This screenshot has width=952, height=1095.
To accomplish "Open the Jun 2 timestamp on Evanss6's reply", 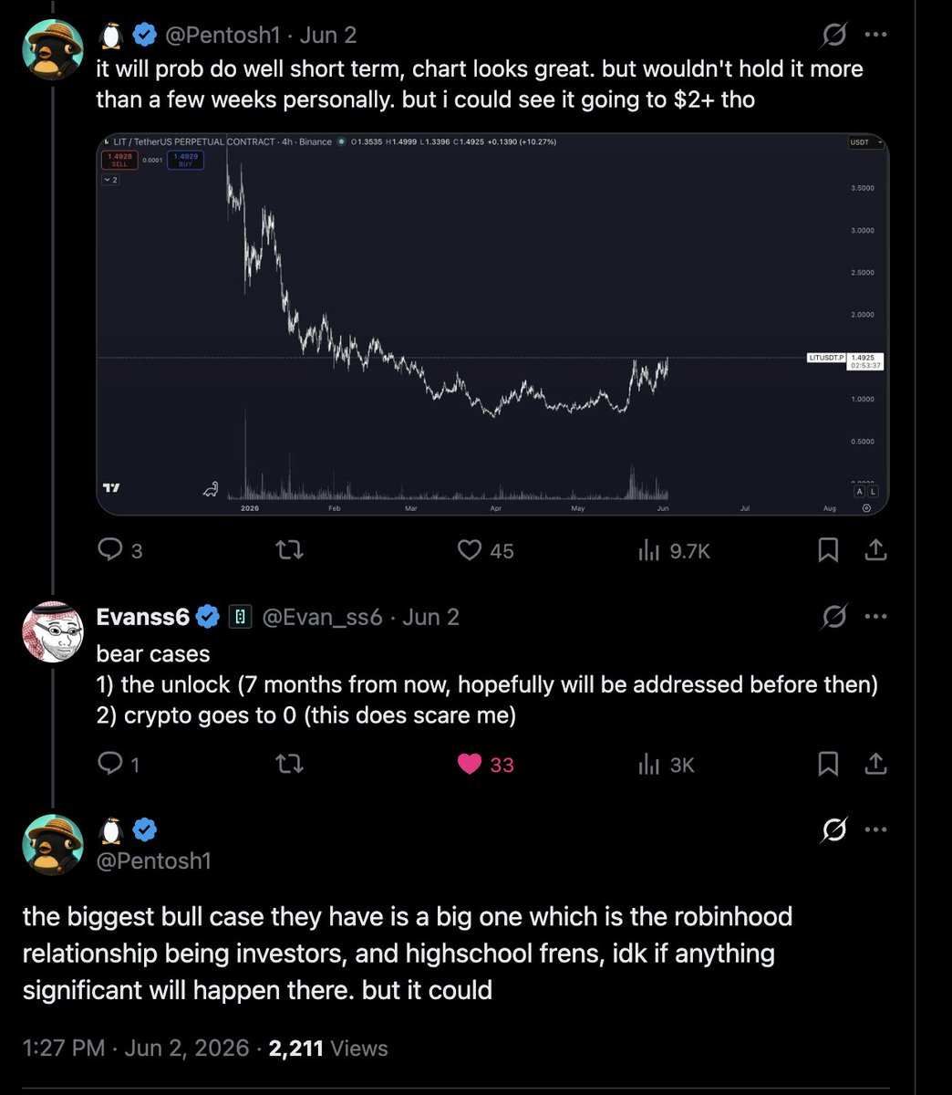I will 430,617.
